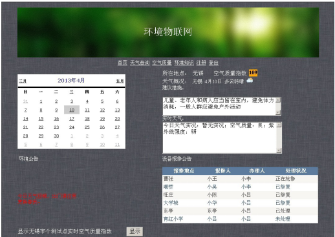Open the 注册 link
Viewport: 335px width, 237px height.
click(201, 63)
